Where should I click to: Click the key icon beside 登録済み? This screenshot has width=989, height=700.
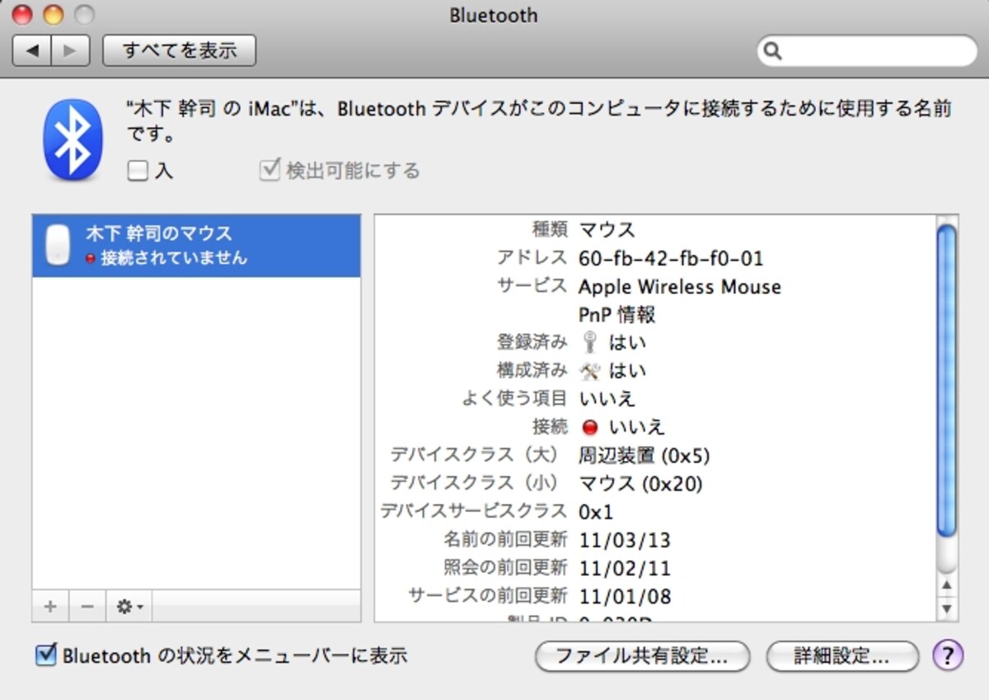click(589, 342)
